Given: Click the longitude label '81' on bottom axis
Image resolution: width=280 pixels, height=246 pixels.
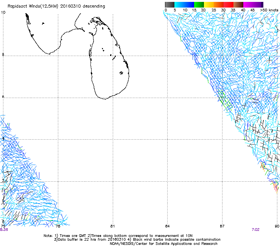Looking at the screenshot, I should pyautogui.click(x=112, y=226).
